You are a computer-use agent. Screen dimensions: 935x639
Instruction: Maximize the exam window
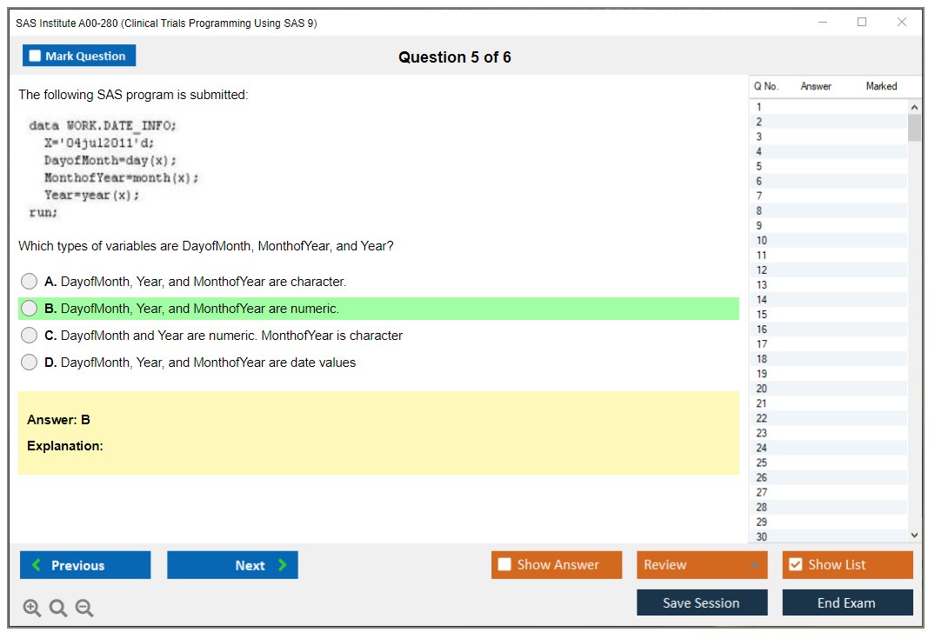[x=862, y=23]
